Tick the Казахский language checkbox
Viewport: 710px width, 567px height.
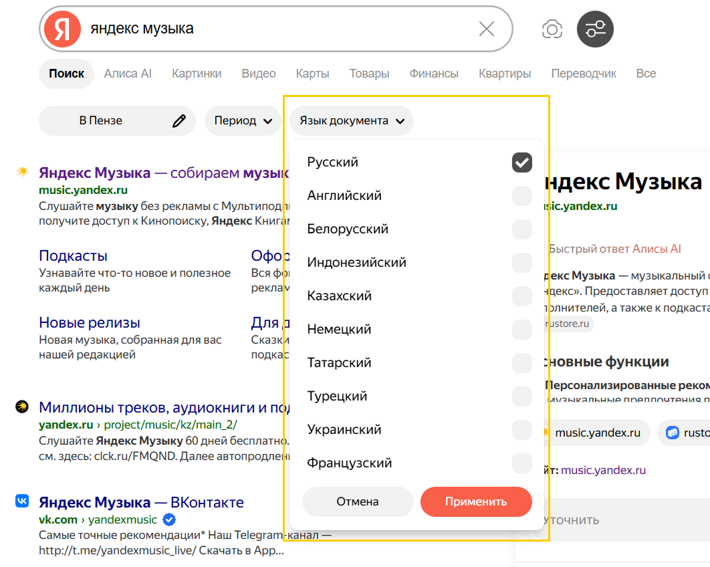(521, 296)
